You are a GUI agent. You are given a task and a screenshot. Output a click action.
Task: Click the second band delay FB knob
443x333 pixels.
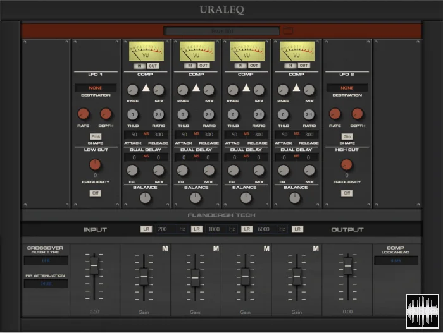coord(182,170)
